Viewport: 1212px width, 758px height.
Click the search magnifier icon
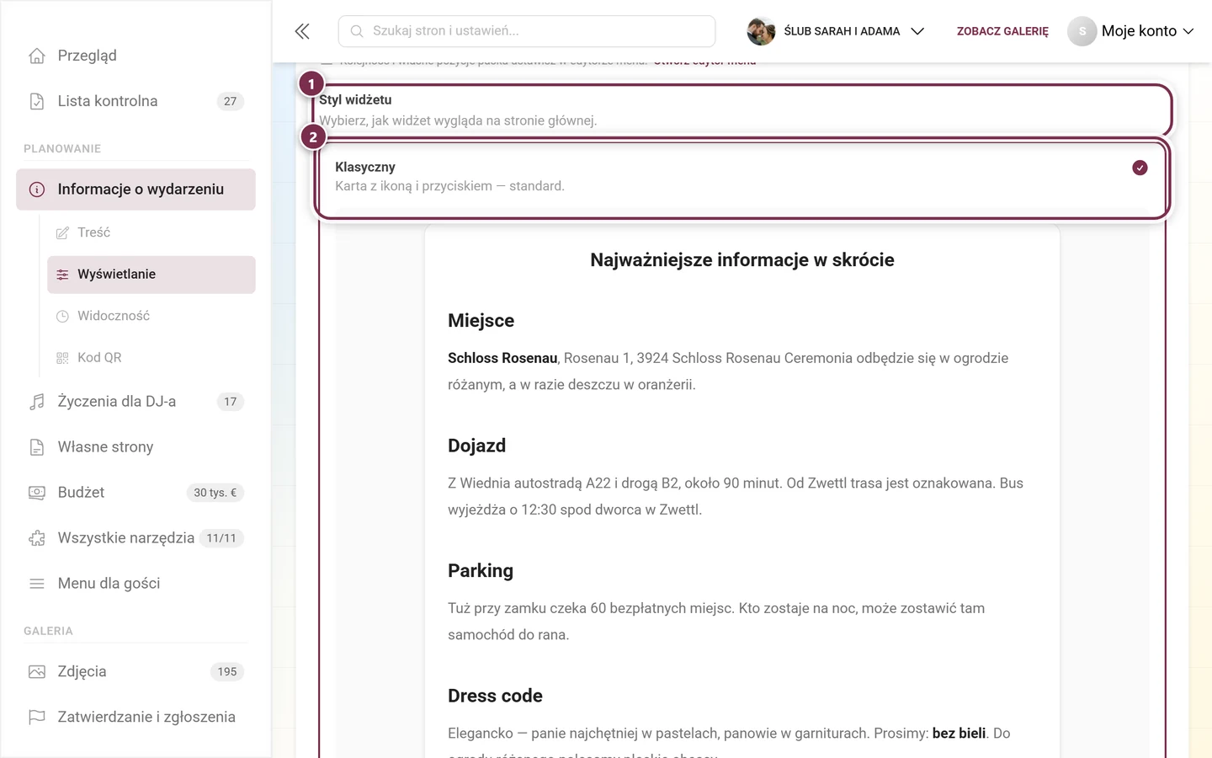(x=357, y=31)
